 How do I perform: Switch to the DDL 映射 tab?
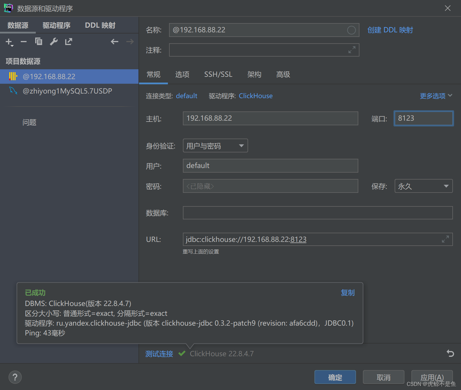point(100,25)
